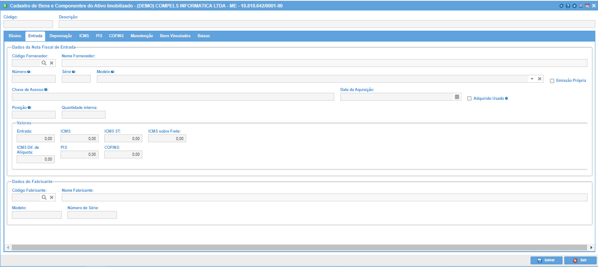Click the manufacturer Modelo input field
598x267 pixels.
pyautogui.click(x=37, y=215)
